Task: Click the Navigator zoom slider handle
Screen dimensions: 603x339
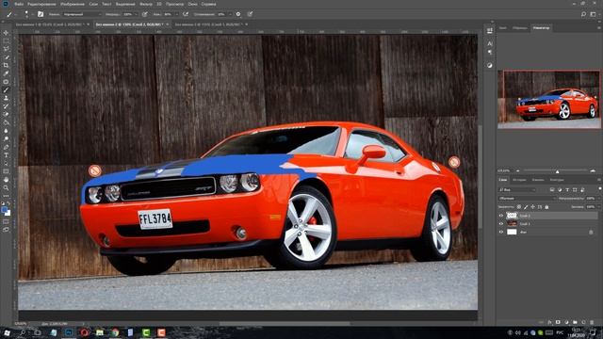Action: (557, 171)
